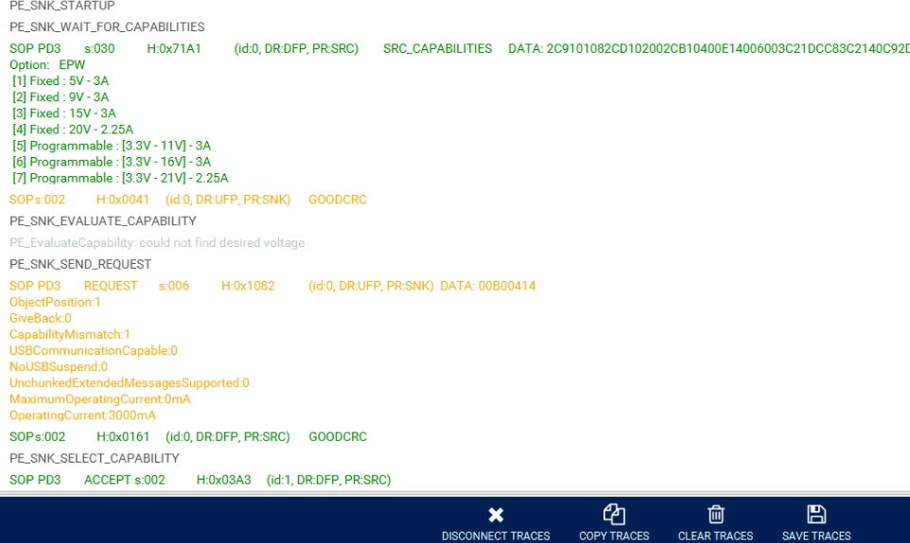Click the H:0x71A1 header value
This screenshot has height=543, width=910.
(174, 48)
